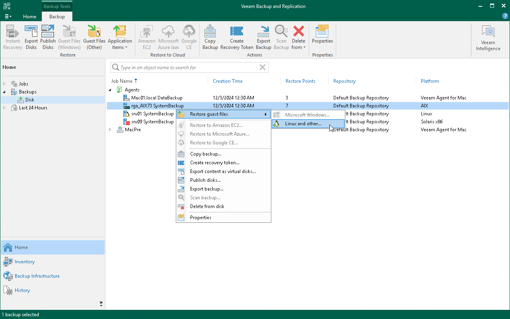Click Guest Files (Windows) ribbon icon
Viewport: 510px width, 319px height.
pos(69,37)
